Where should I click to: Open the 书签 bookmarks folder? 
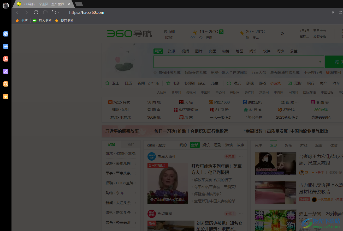point(22,21)
